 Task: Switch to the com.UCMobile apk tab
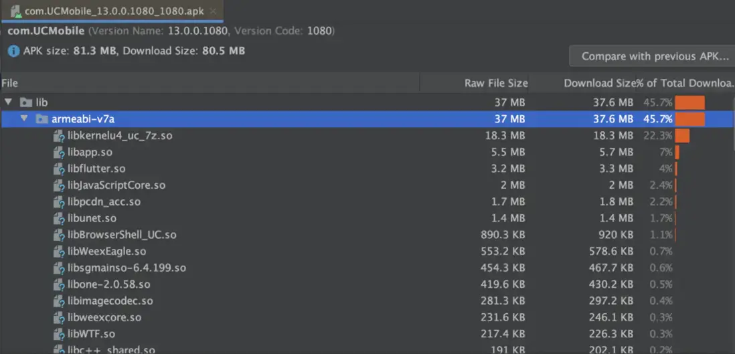114,11
